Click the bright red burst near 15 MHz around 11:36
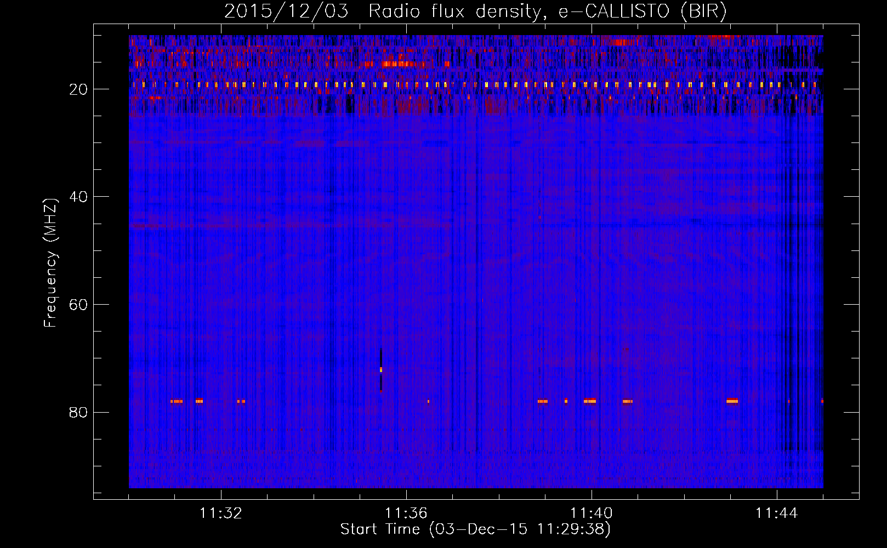The image size is (887, 548). click(399, 64)
